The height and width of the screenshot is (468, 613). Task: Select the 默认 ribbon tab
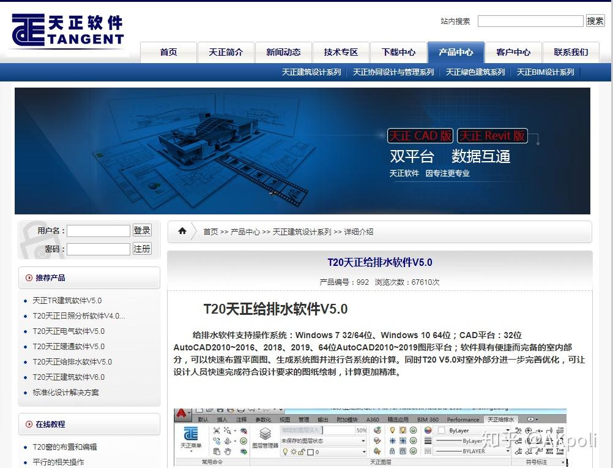pyautogui.click(x=203, y=420)
